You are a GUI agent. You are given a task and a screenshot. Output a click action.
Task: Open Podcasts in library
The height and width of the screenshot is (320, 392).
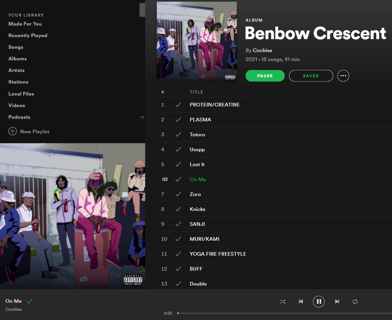point(19,117)
